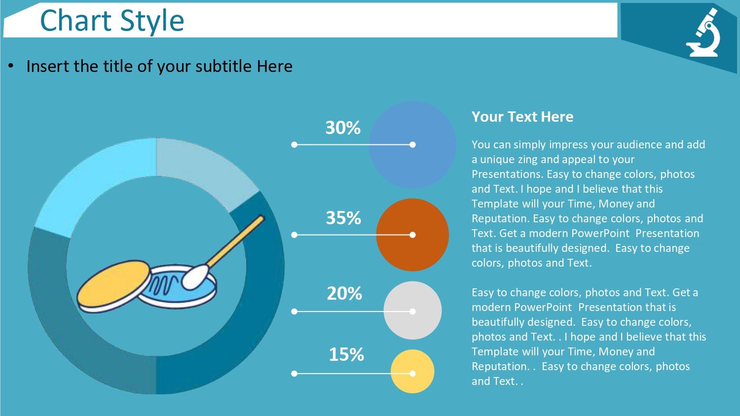Select the yellow circle beside 15%
740x416 pixels.
click(412, 372)
